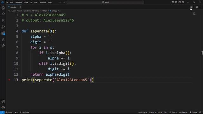Open the Run menu

point(36,2)
